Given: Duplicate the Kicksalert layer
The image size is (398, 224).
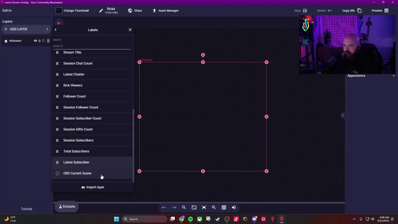Looking at the screenshot, I should (44, 41).
